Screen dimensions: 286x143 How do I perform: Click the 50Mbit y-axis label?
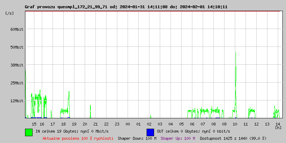click(17, 47)
